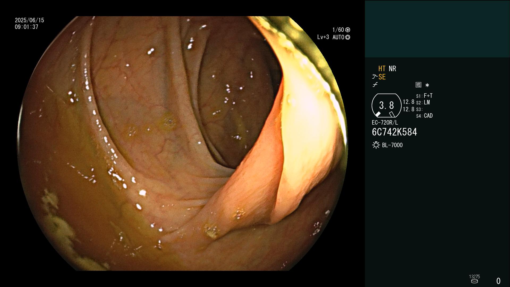Click the settings sliders icon
This screenshot has height=287, width=510.
418,85
